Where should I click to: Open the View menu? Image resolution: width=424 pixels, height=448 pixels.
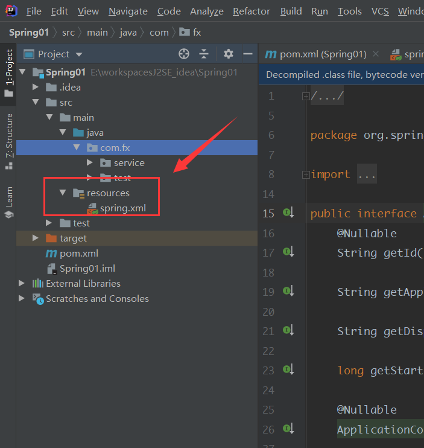pyautogui.click(x=88, y=11)
